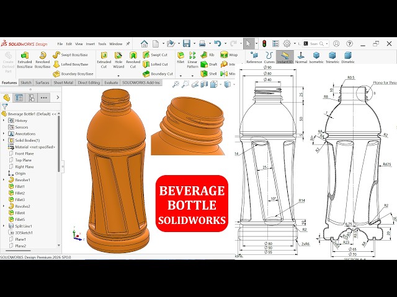Open the Insert menu
The height and width of the screenshot is (297, 397).
click(x=91, y=44)
